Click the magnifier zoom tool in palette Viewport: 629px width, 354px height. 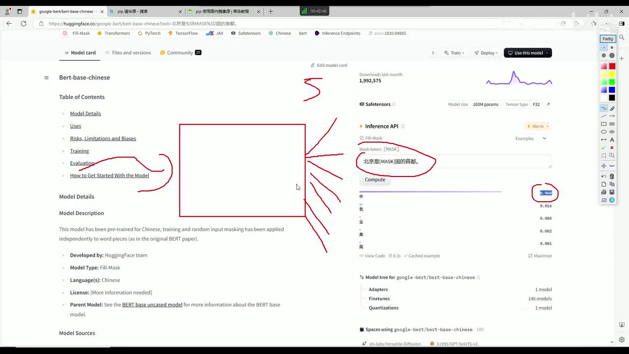612,155
